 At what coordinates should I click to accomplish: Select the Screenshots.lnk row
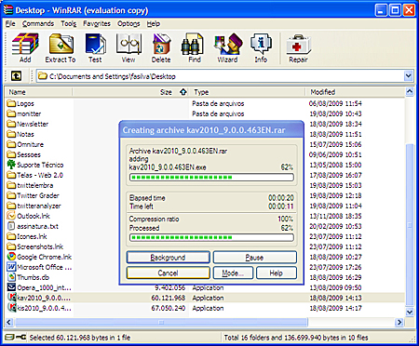205,246
